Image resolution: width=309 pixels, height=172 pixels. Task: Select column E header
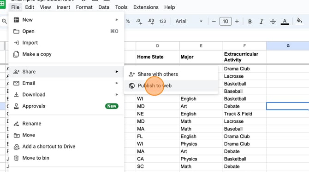coord(201,46)
